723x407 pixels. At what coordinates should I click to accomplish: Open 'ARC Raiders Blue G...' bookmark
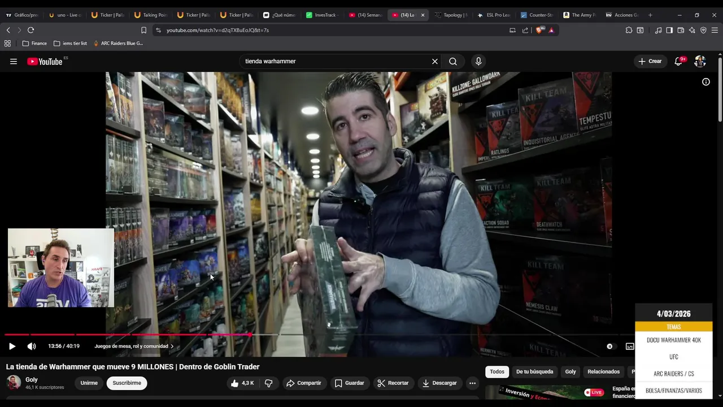(x=117, y=43)
